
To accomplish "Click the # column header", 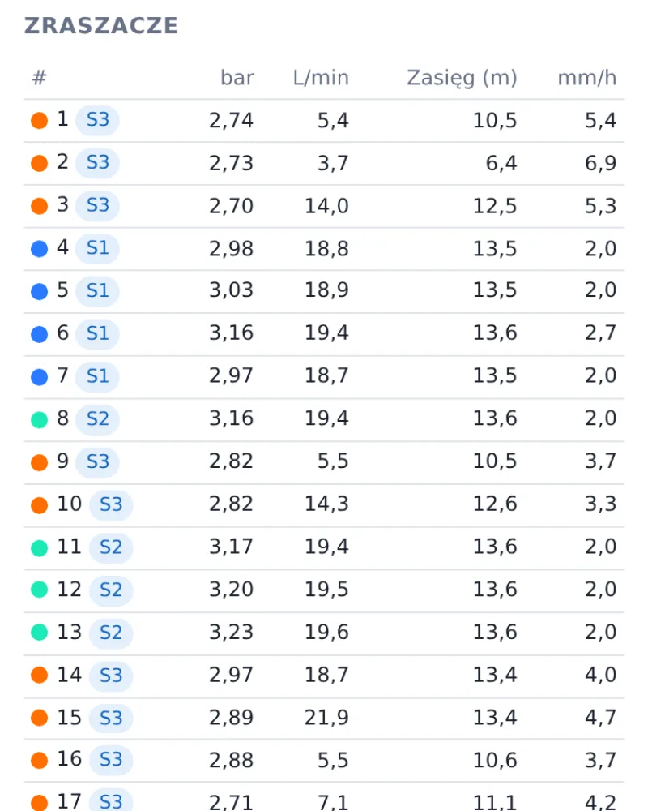I will tap(39, 78).
